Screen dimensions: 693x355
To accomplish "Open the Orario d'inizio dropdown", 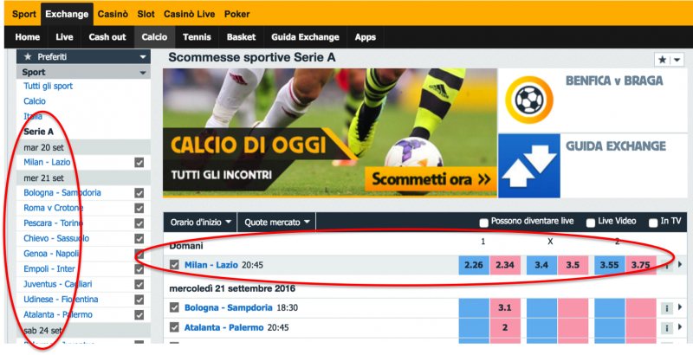I will 200,223.
